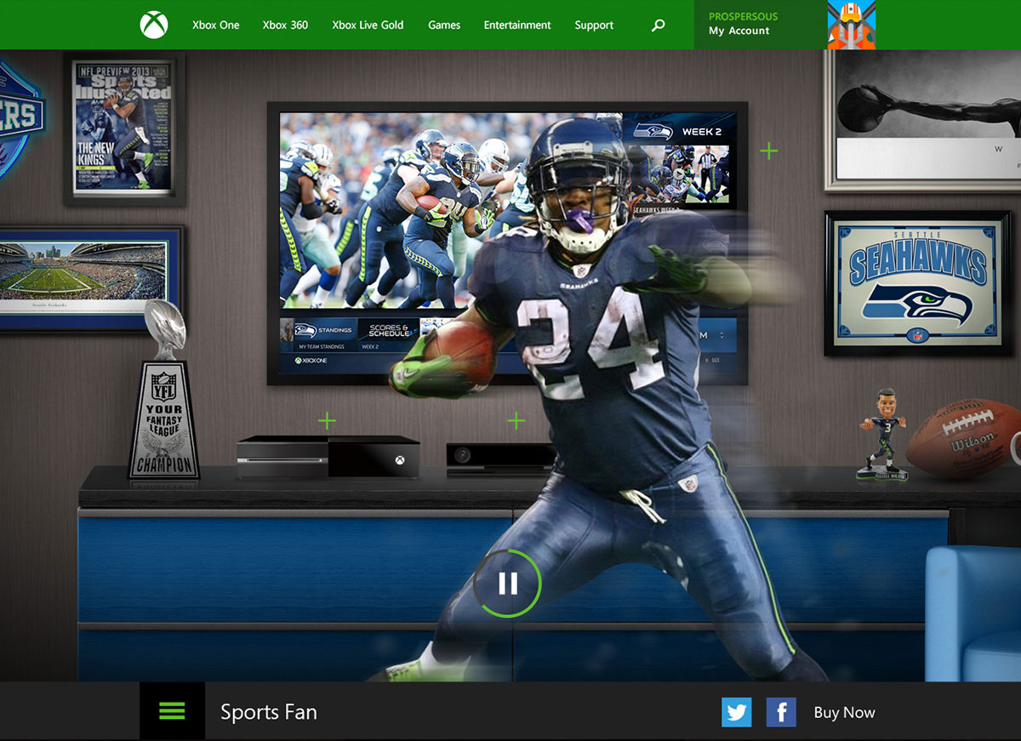
Task: Share via the Twitter icon
Action: (737, 712)
